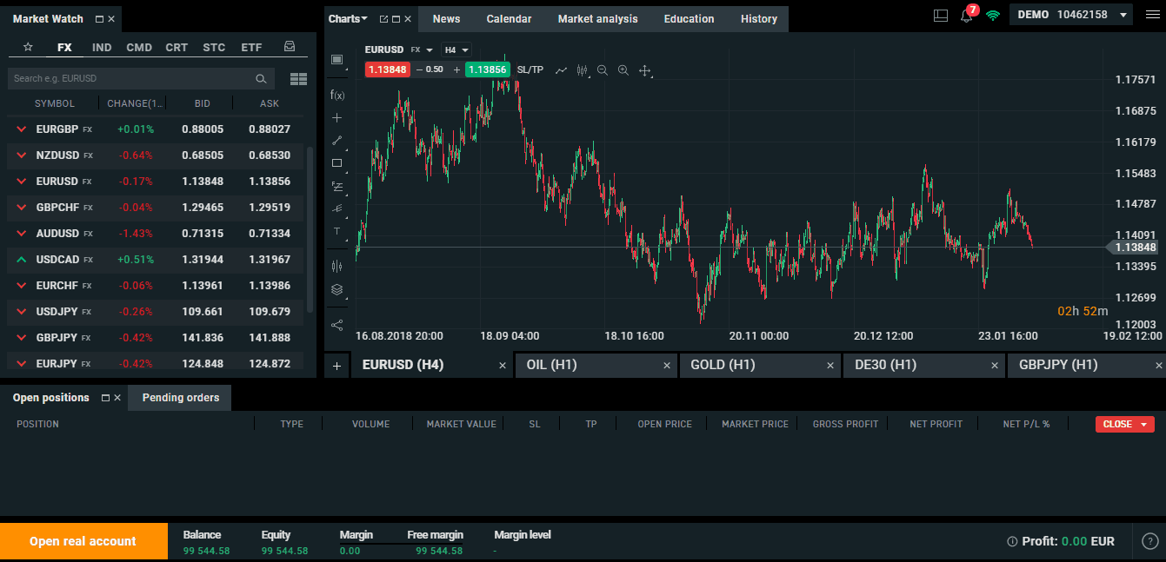1166x562 pixels.
Task: Open the Market analysis tab
Action: pyautogui.click(x=597, y=19)
